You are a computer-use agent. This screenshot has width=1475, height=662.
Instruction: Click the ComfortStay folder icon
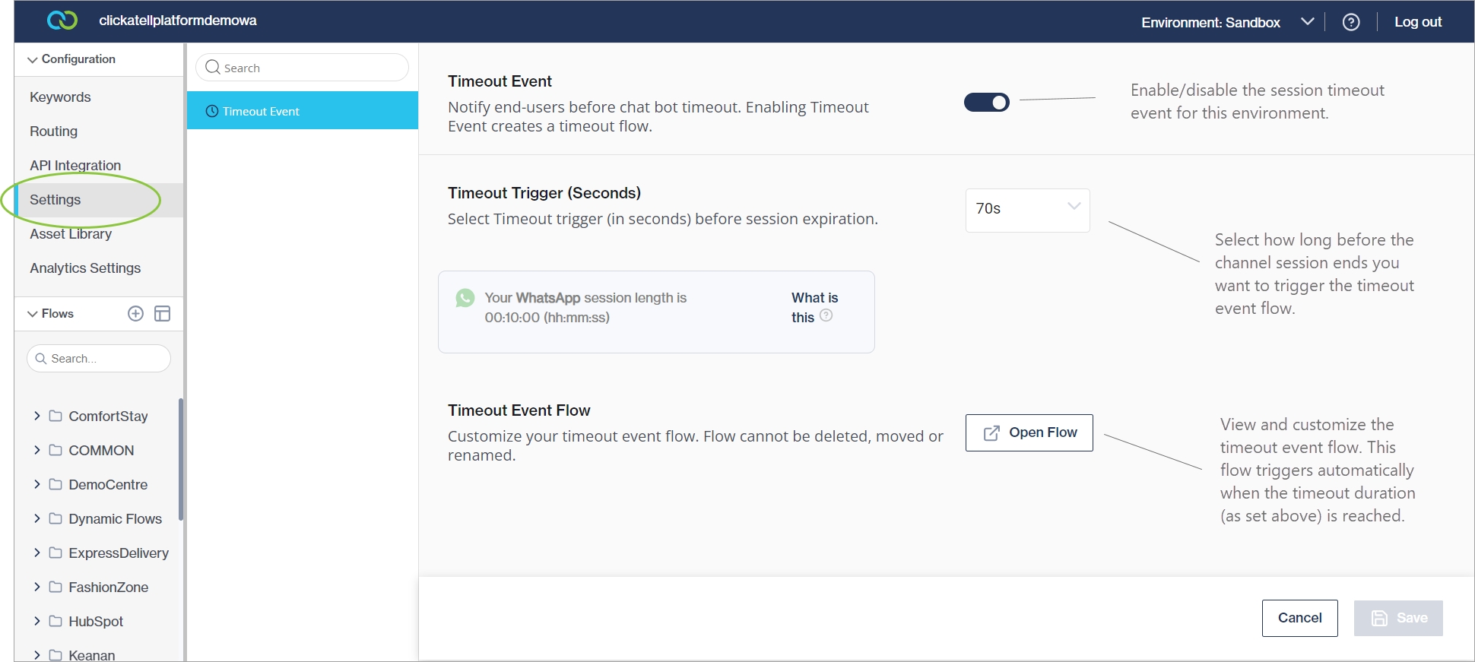point(56,416)
